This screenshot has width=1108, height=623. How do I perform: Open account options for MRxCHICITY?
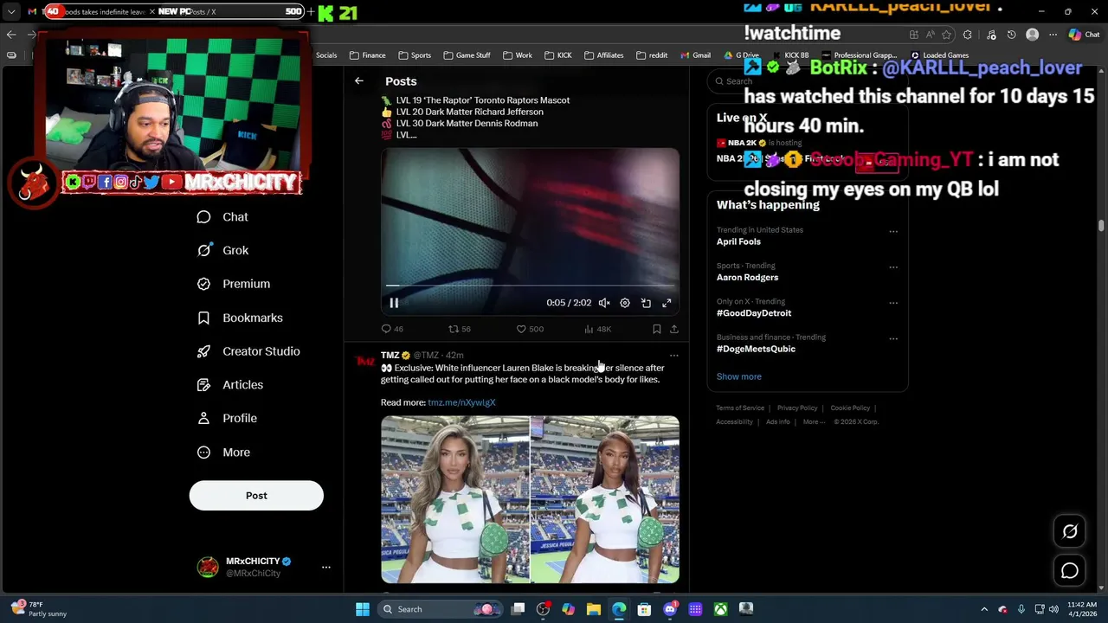[326, 567]
